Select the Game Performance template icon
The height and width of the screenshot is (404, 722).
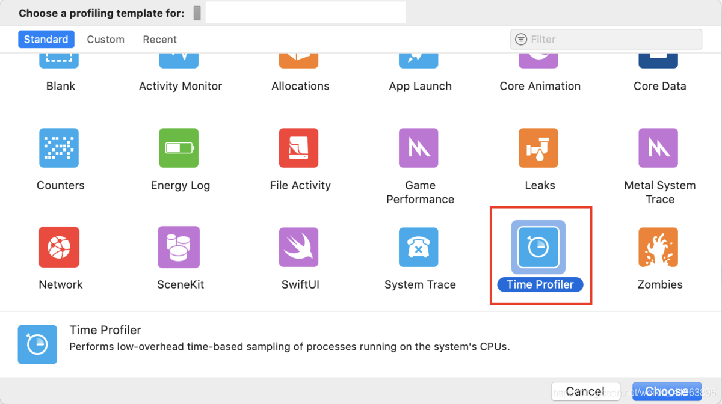[x=419, y=148]
